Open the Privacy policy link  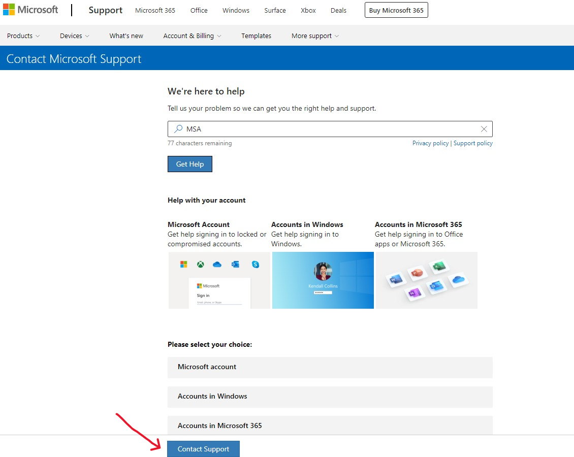click(x=430, y=143)
